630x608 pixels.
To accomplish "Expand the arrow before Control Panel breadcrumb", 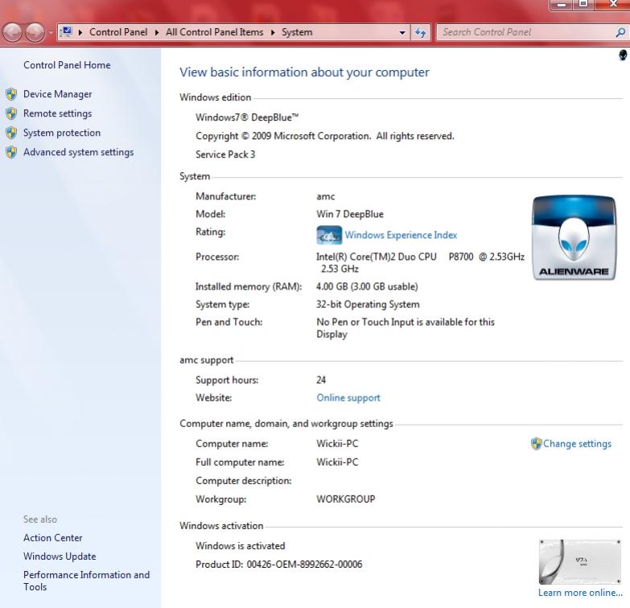I will point(80,32).
